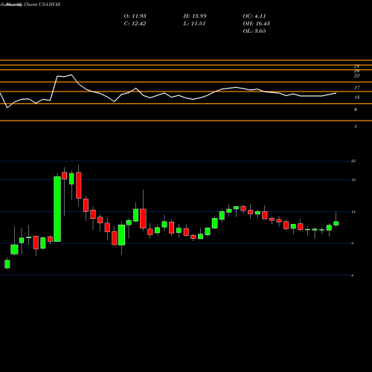This screenshot has width=372, height=372.
Task: Click the 'O: 11.93' open value
Action: (135, 16)
